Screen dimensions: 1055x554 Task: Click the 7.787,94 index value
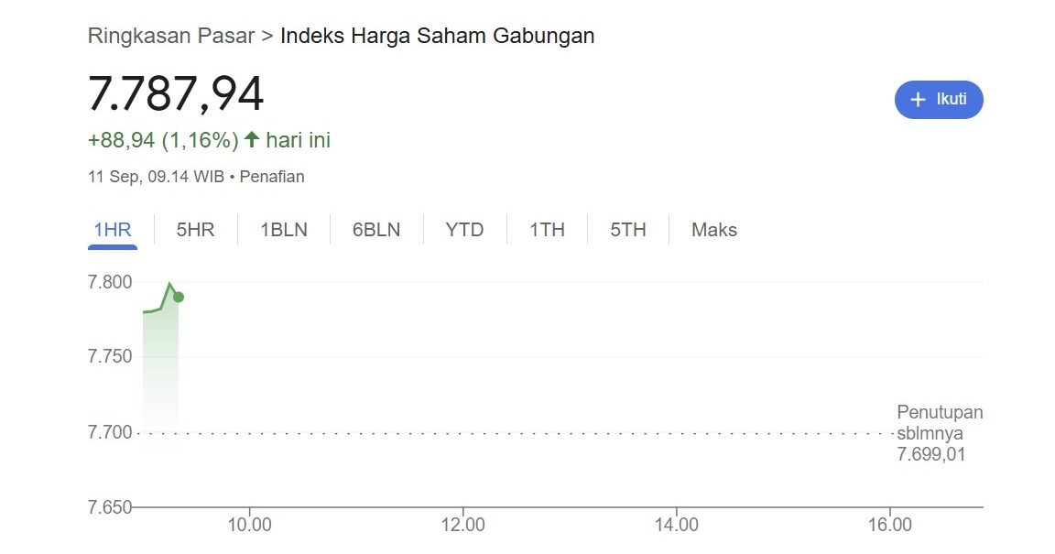pyautogui.click(x=176, y=93)
